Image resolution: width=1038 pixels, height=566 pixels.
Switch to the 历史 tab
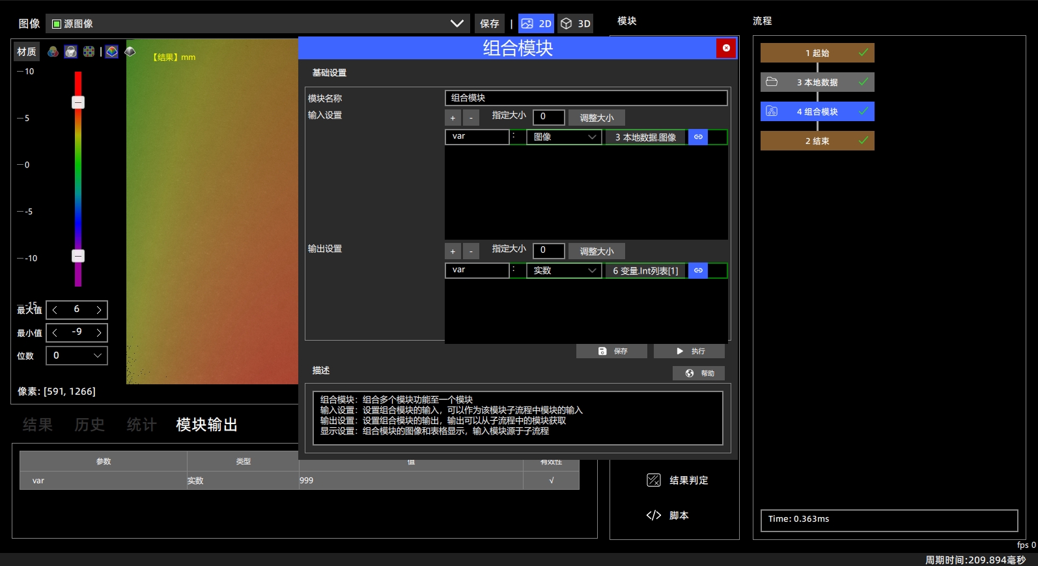[90, 425]
